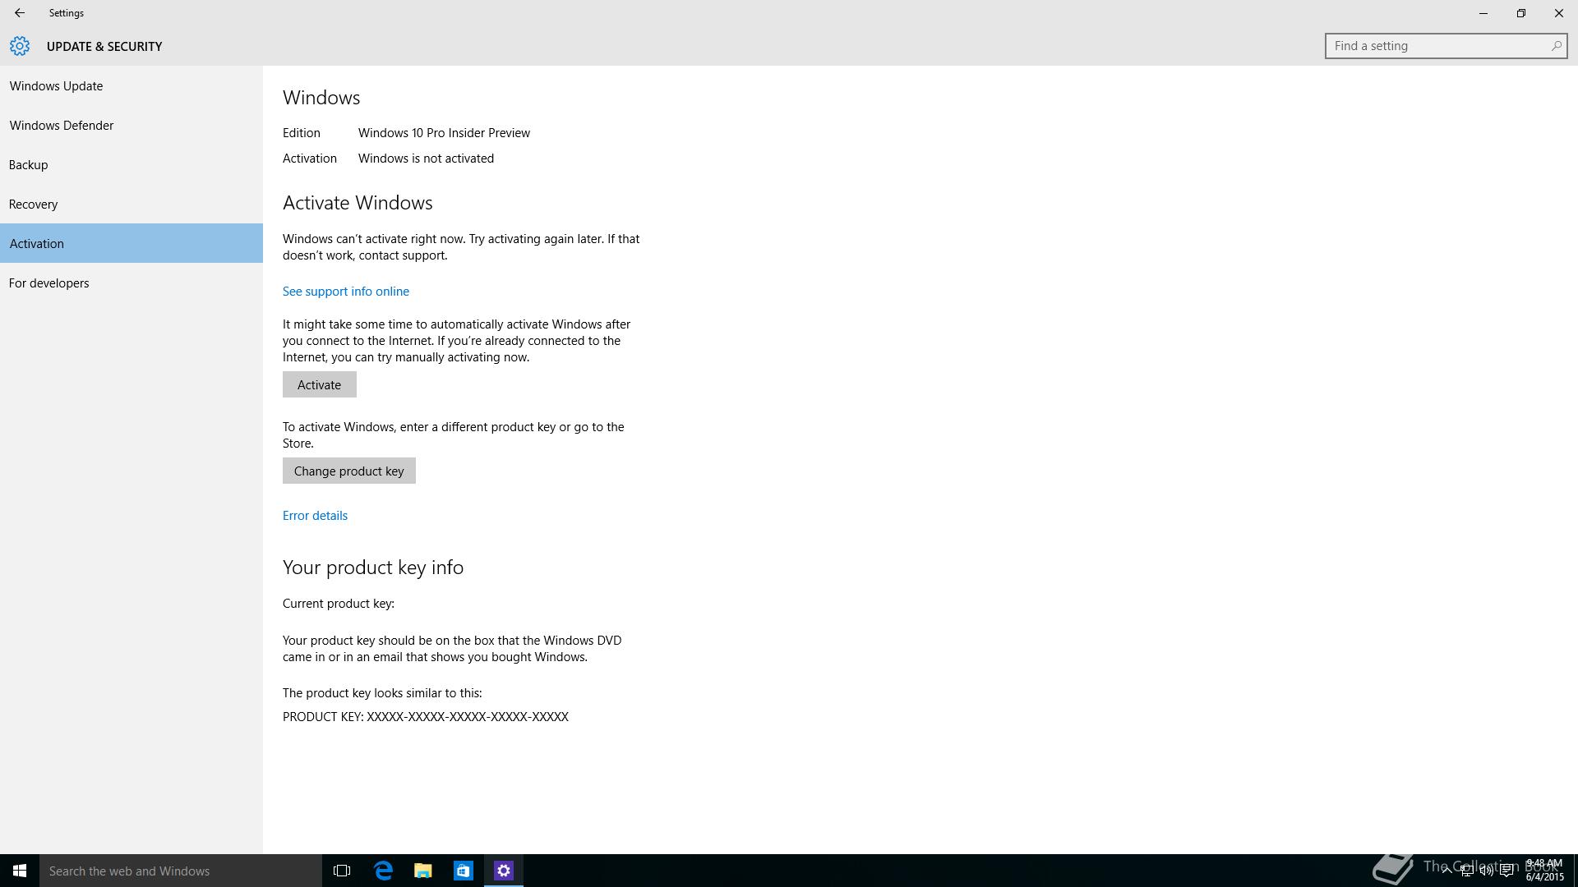
Task: Select the Activation section
Action: (131, 244)
